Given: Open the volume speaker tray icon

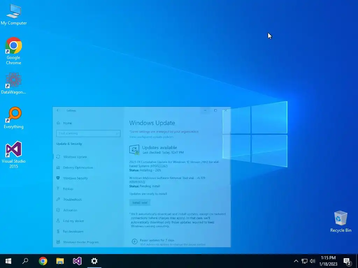Looking at the screenshot, I should point(313,261).
